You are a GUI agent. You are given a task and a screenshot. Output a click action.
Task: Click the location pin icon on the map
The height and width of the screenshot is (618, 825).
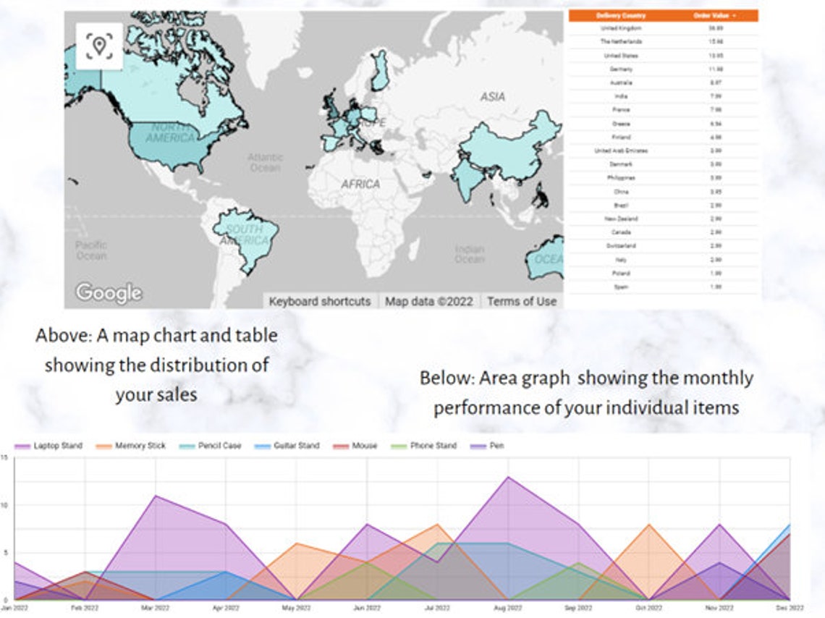click(100, 44)
